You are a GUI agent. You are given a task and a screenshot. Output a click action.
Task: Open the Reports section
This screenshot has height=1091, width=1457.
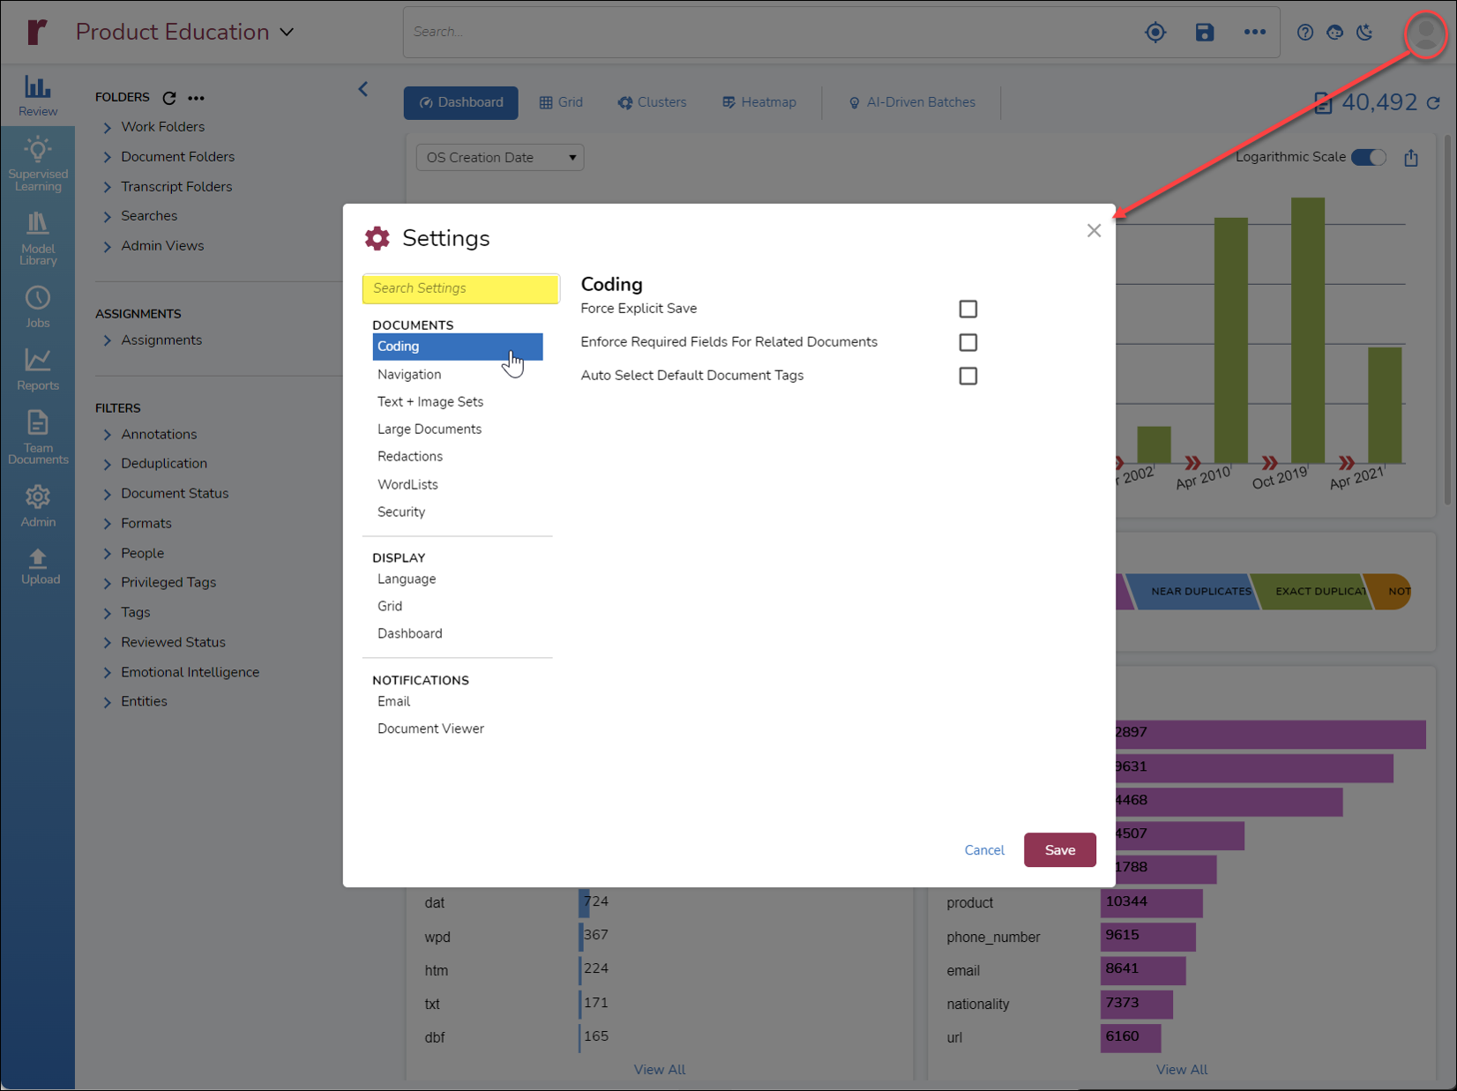point(38,370)
